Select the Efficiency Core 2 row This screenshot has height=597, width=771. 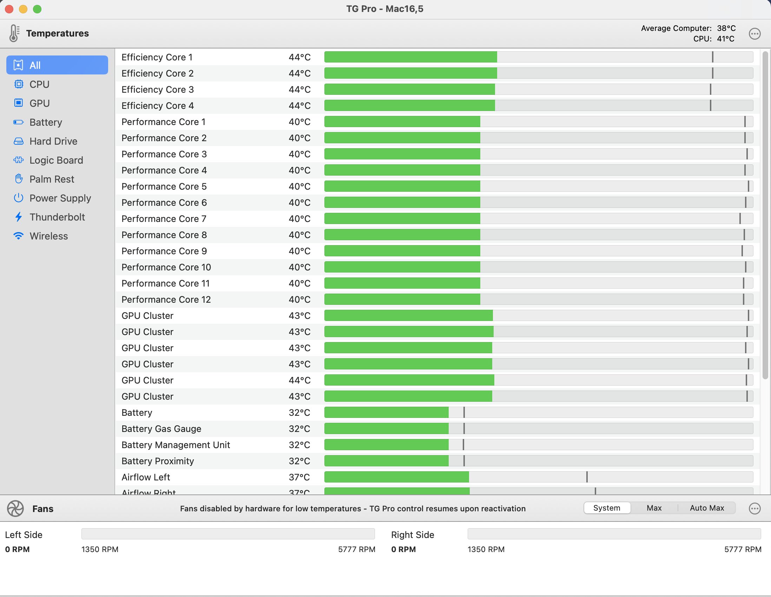437,73
